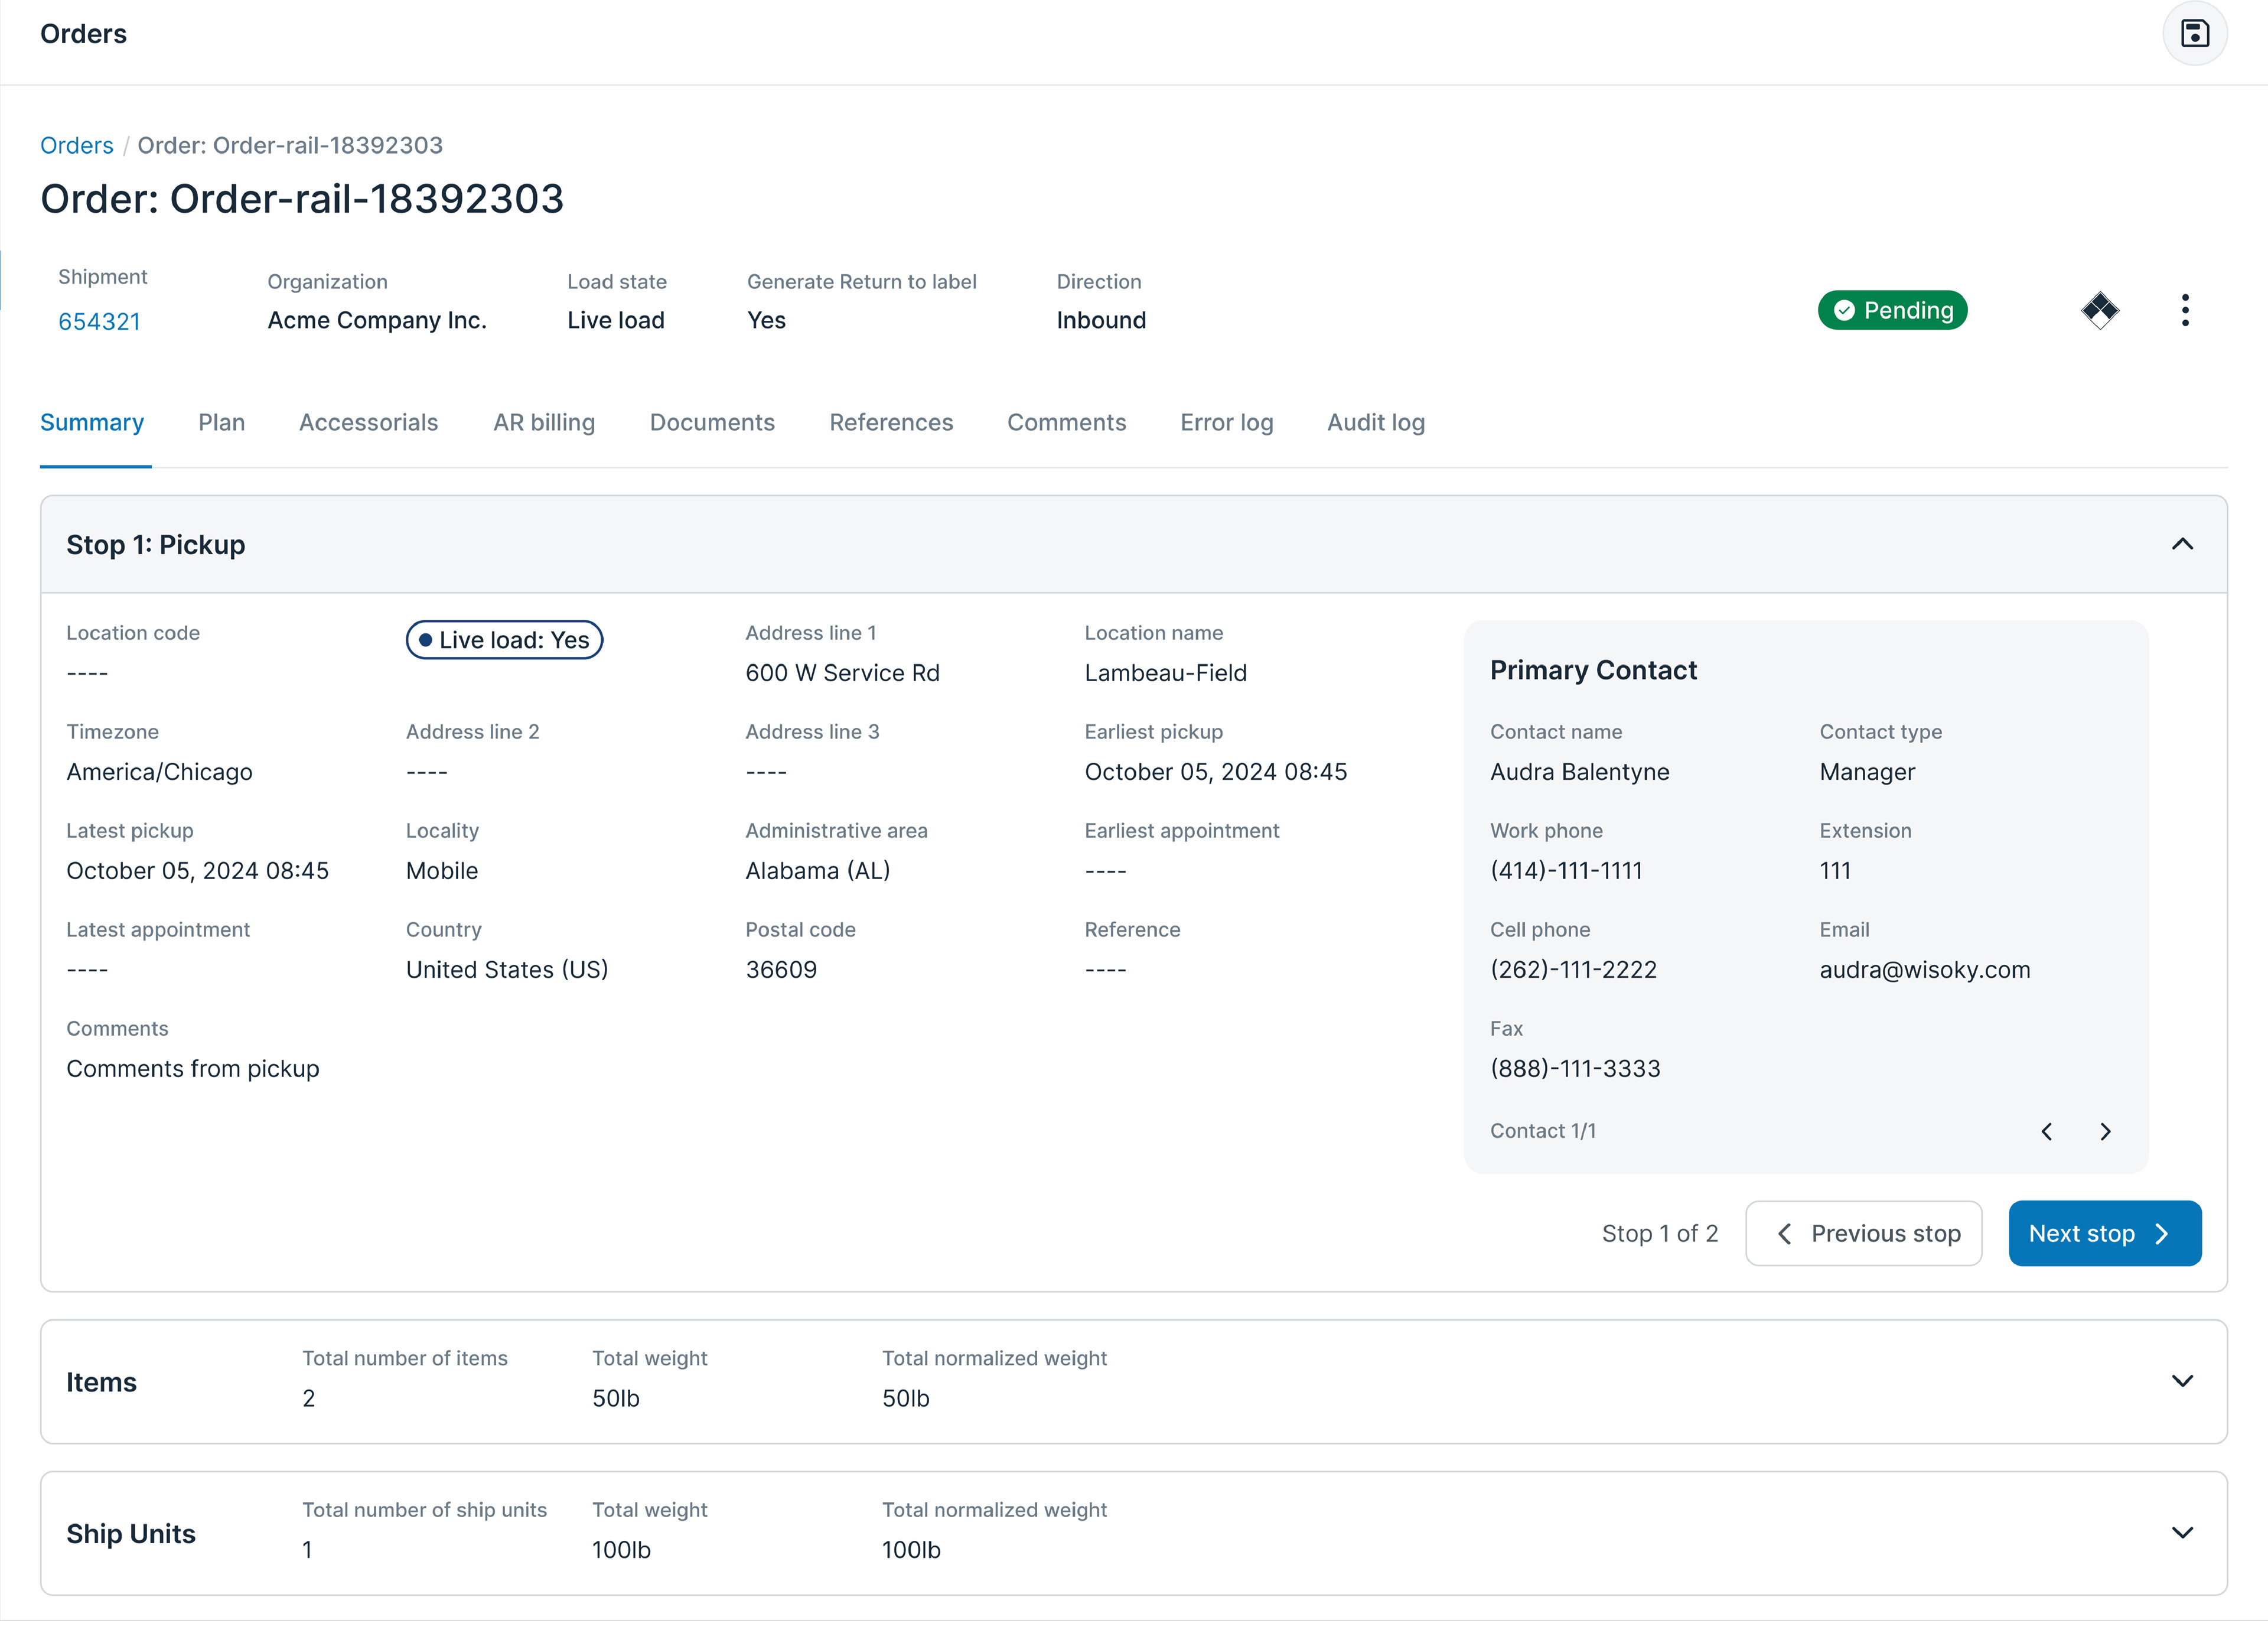This screenshot has height=1633, width=2268.
Task: Open the Orders breadcrumb link
Action: tap(77, 145)
